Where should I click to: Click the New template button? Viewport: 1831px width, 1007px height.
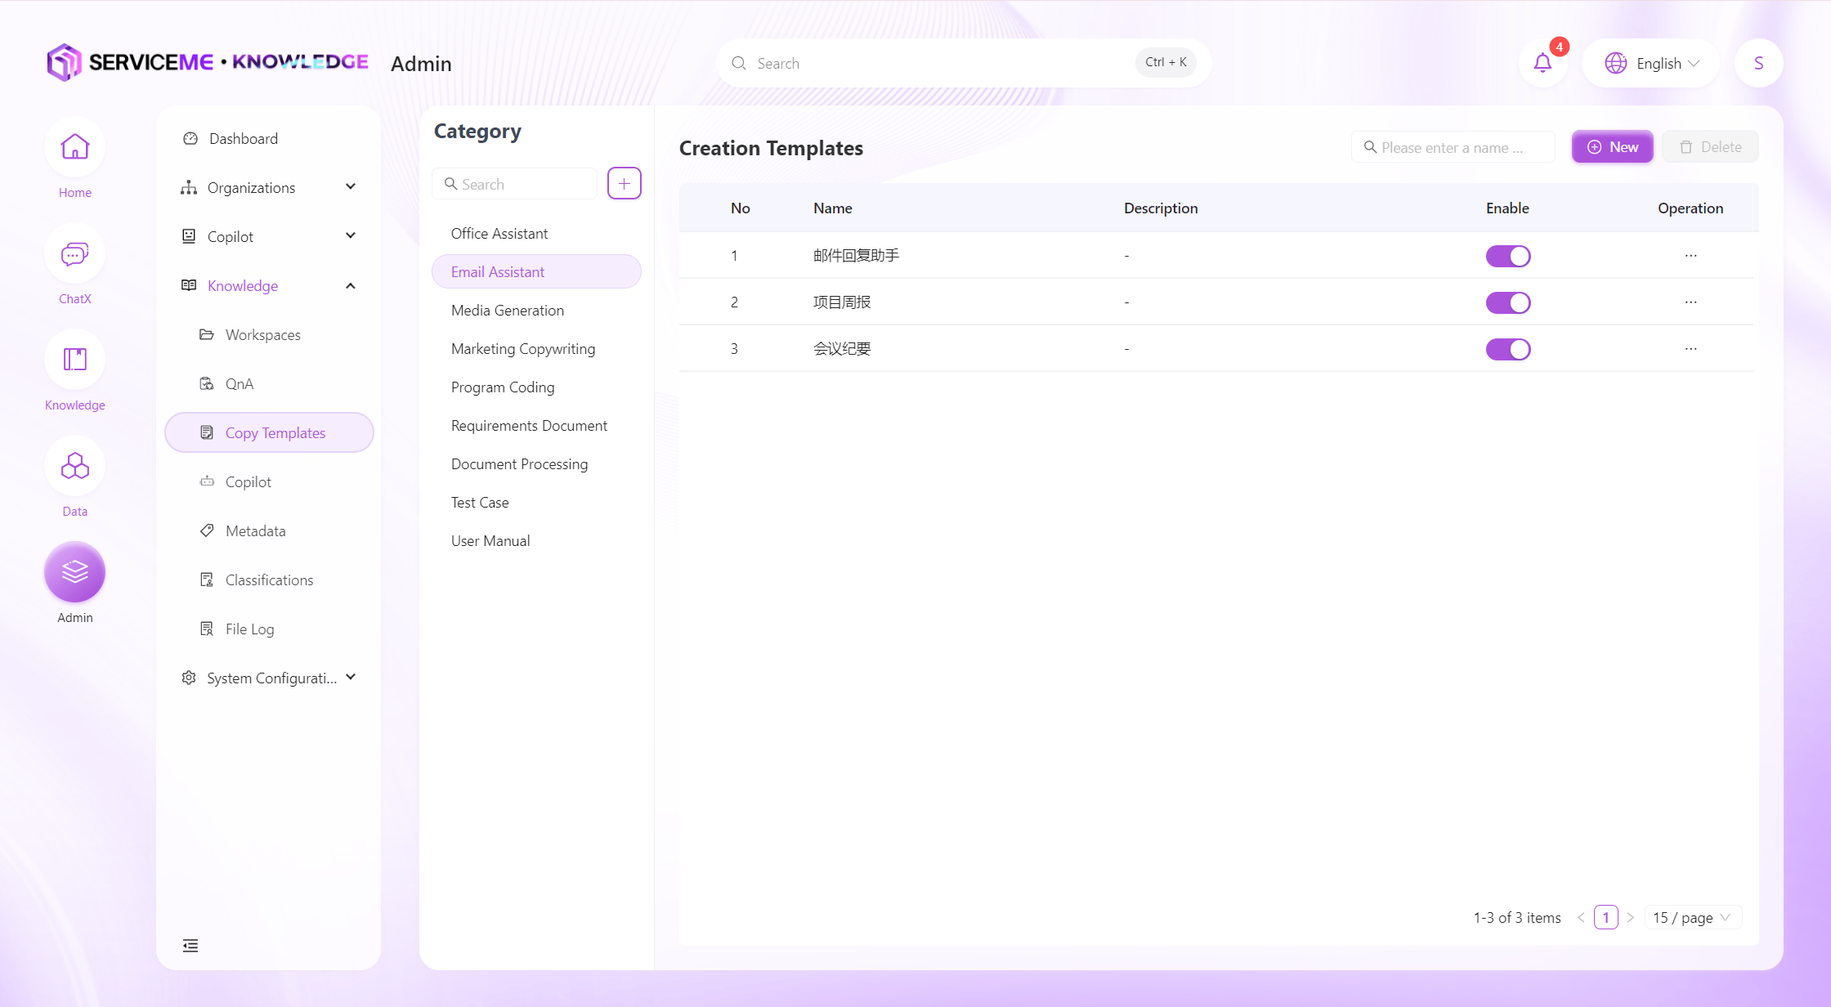(x=1612, y=147)
